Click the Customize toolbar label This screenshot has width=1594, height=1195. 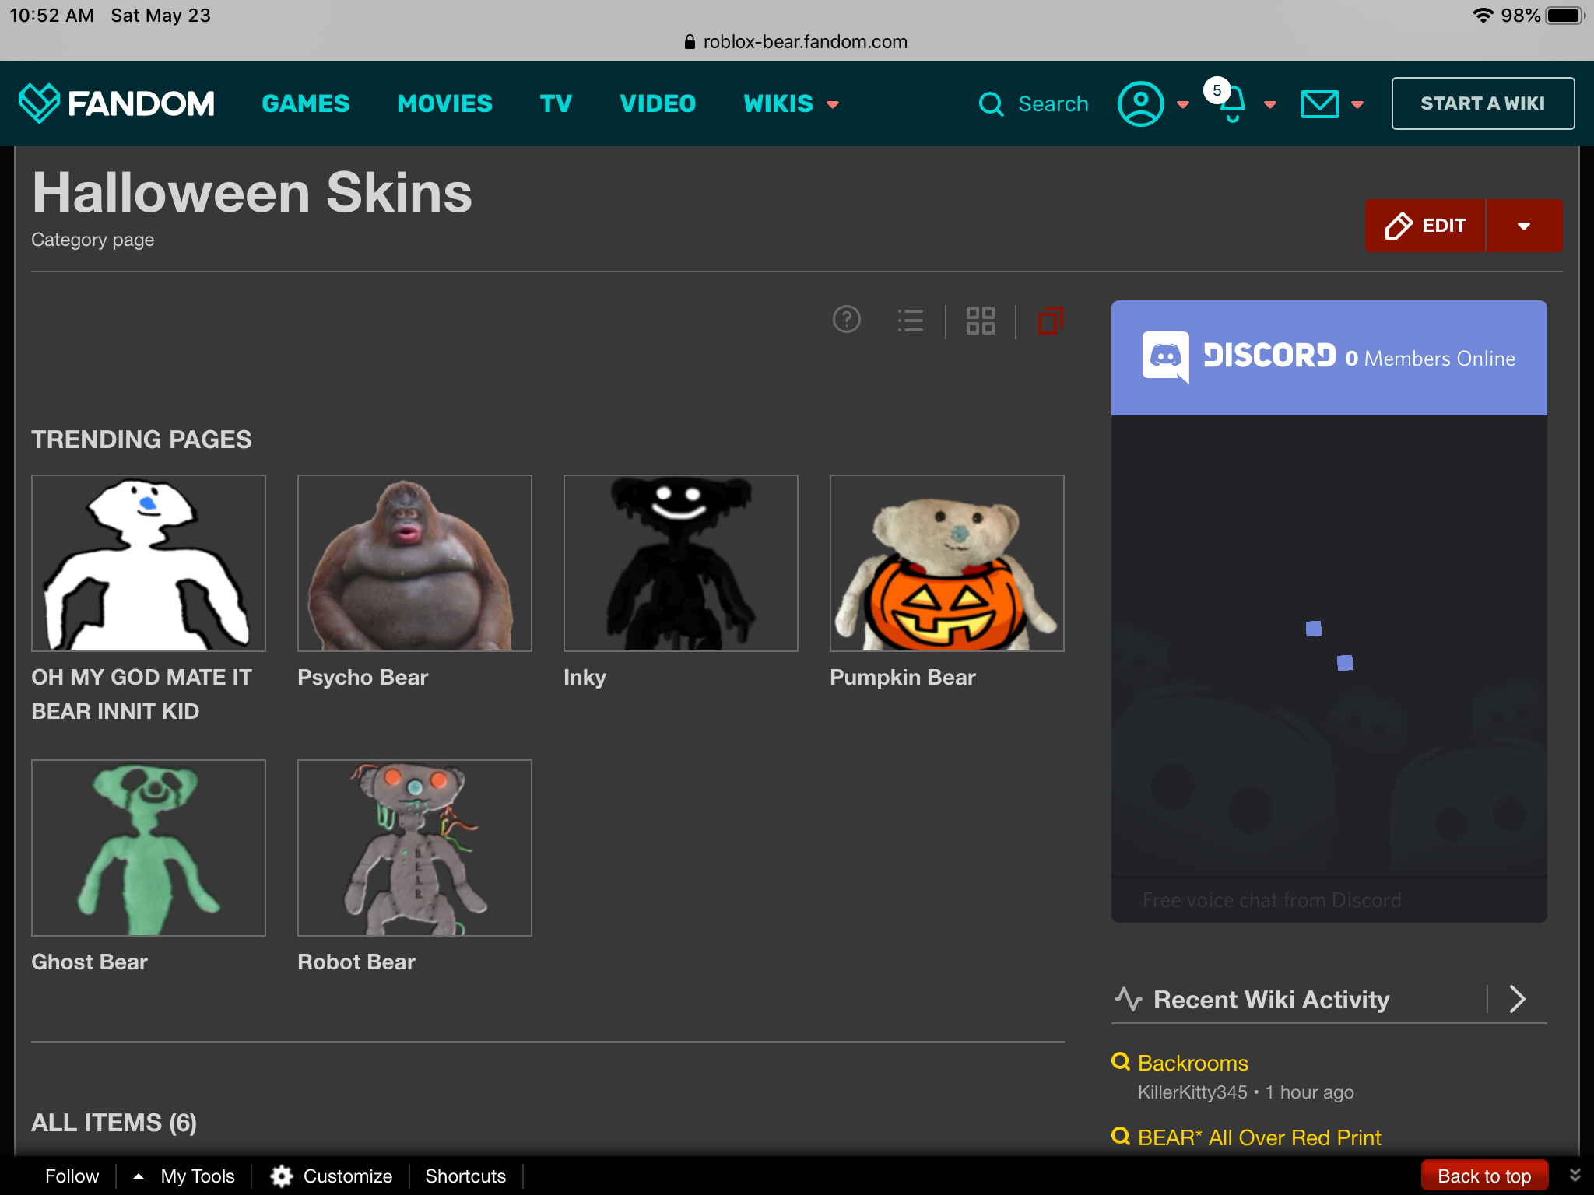click(348, 1176)
